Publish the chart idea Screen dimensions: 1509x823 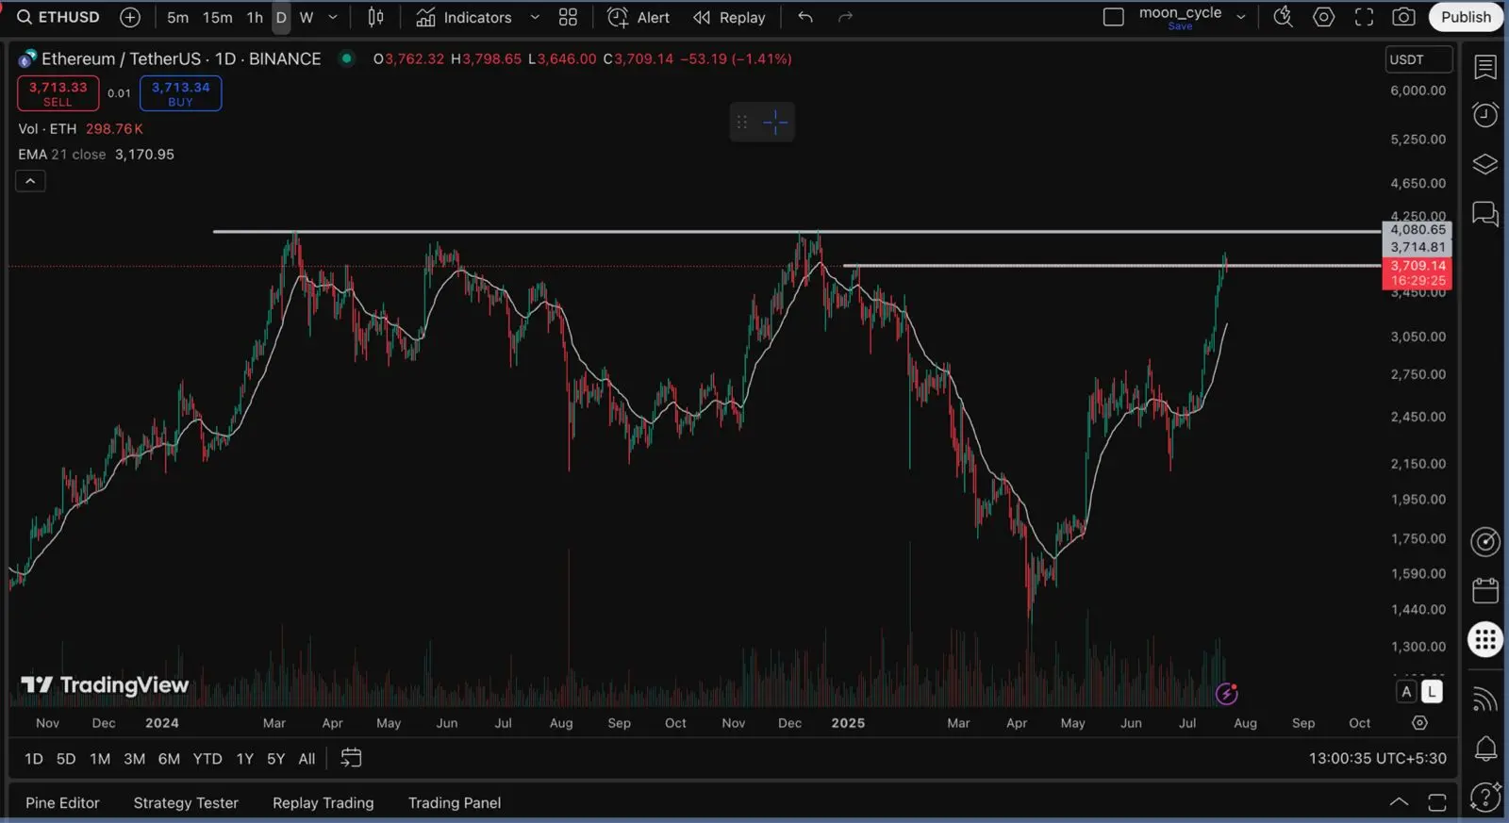tap(1466, 17)
